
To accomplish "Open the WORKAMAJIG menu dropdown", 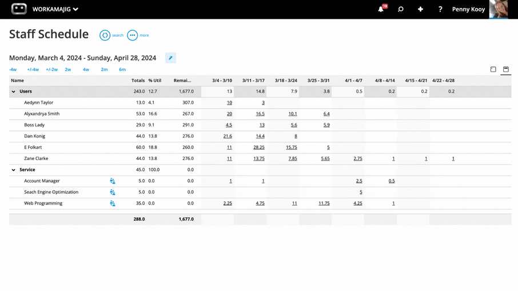I will pos(55,9).
